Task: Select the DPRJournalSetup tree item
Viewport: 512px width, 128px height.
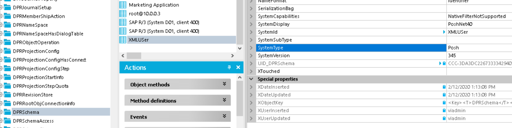Action: click(32, 7)
